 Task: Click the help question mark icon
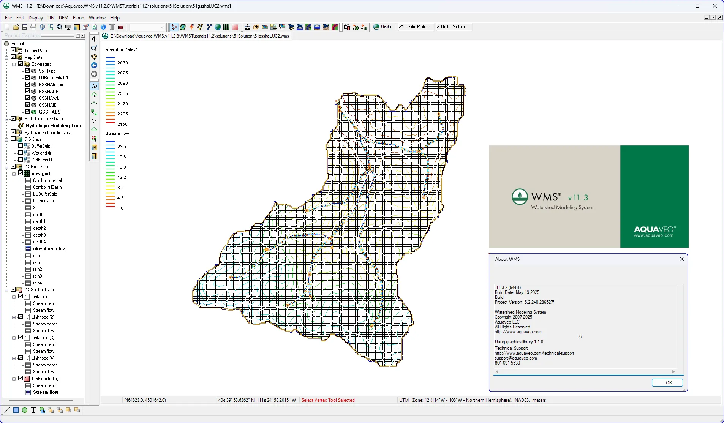pyautogui.click(x=103, y=27)
